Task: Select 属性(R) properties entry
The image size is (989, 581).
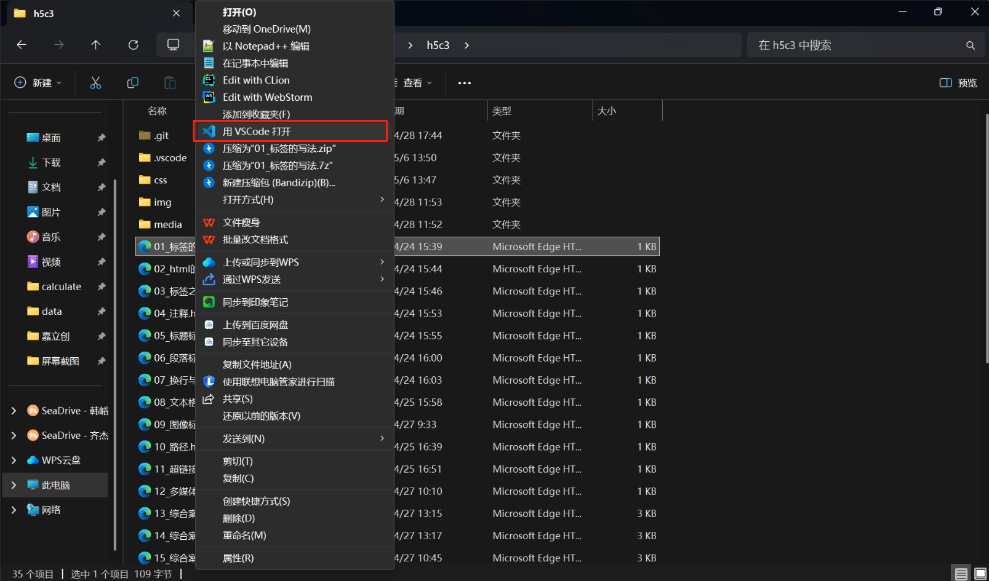Action: pos(294,558)
